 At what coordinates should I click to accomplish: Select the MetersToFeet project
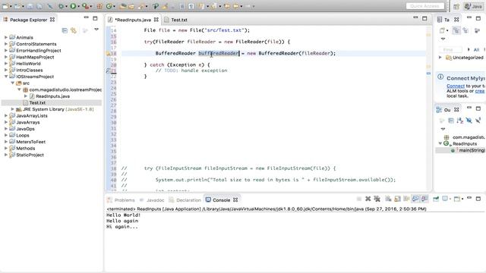pos(30,142)
